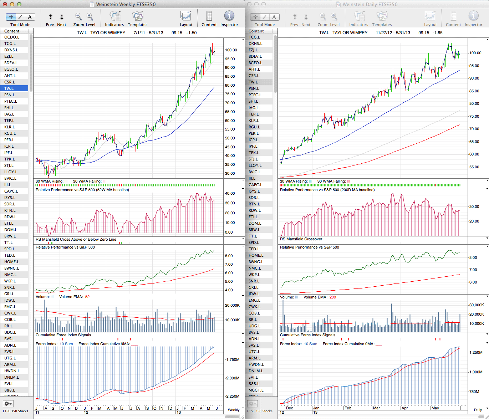The image size is (489, 419).
Task: Open the Weekly periodicity menu at chart bottom
Action: [x=234, y=410]
